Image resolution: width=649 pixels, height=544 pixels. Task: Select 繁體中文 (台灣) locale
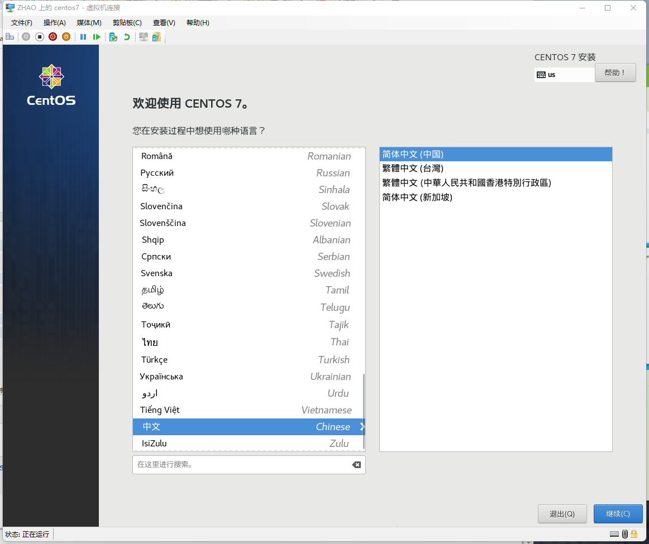click(x=495, y=169)
